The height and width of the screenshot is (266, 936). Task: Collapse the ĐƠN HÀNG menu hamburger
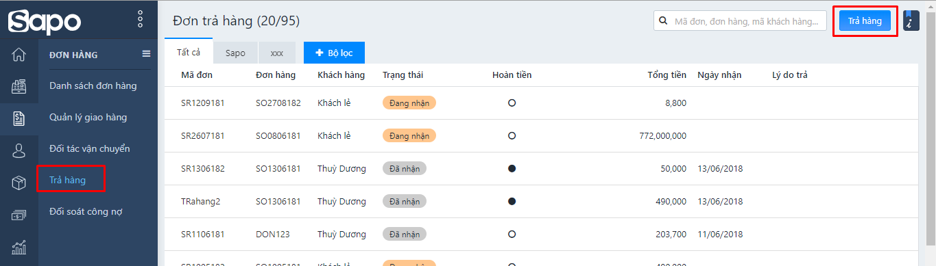[x=146, y=54]
